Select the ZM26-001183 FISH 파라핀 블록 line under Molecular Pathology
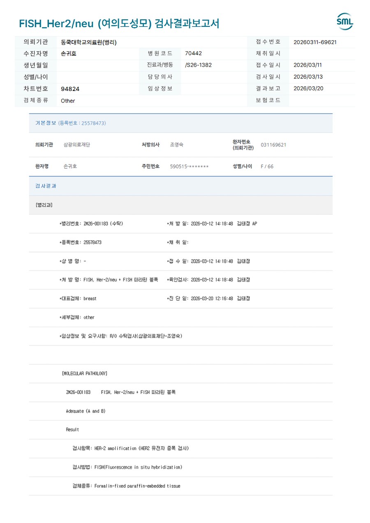 click(x=121, y=393)
